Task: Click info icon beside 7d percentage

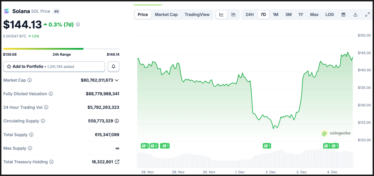Action: [x=78, y=24]
